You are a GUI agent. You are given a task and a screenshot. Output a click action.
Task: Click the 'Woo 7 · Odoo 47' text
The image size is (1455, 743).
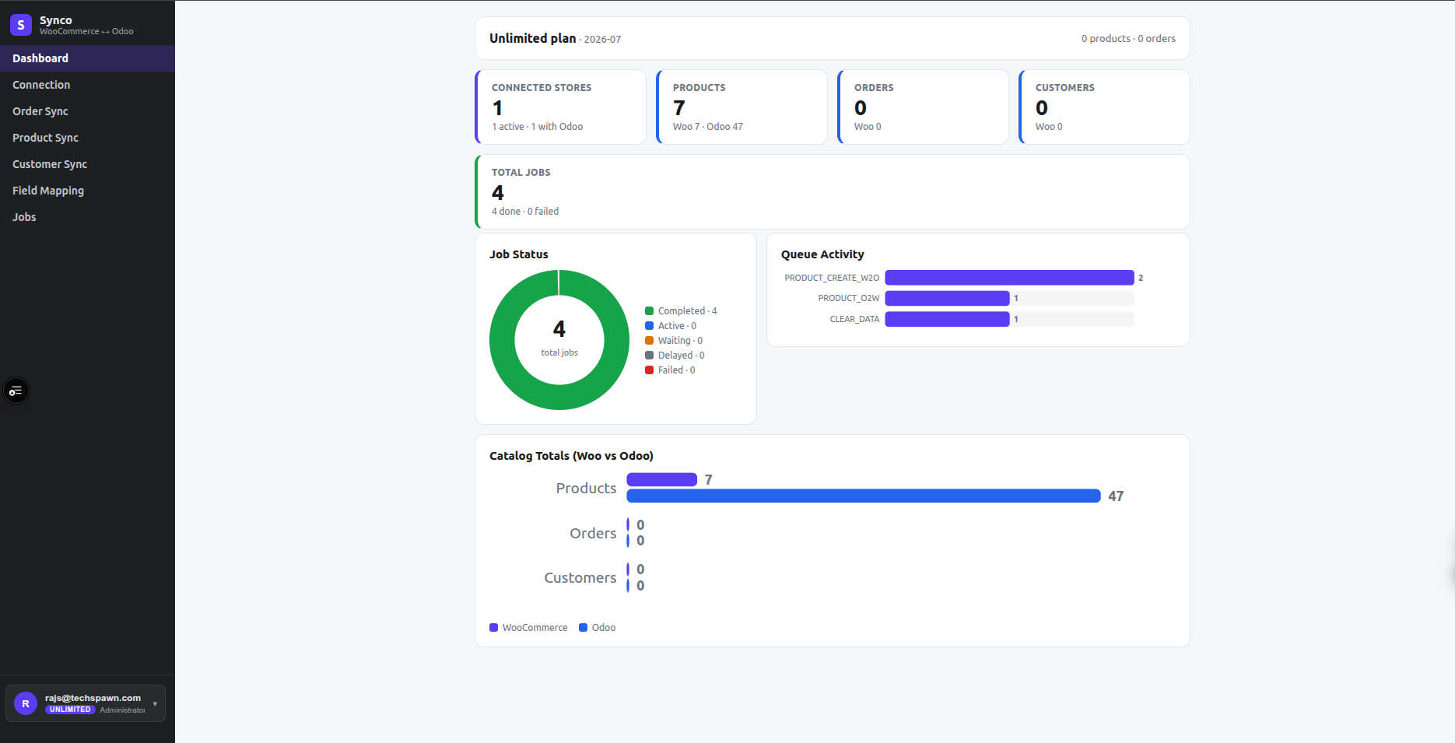pos(708,127)
